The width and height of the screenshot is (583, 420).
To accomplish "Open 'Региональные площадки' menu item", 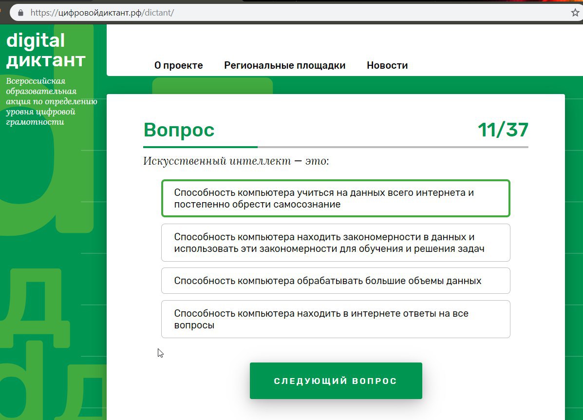I will pos(284,65).
